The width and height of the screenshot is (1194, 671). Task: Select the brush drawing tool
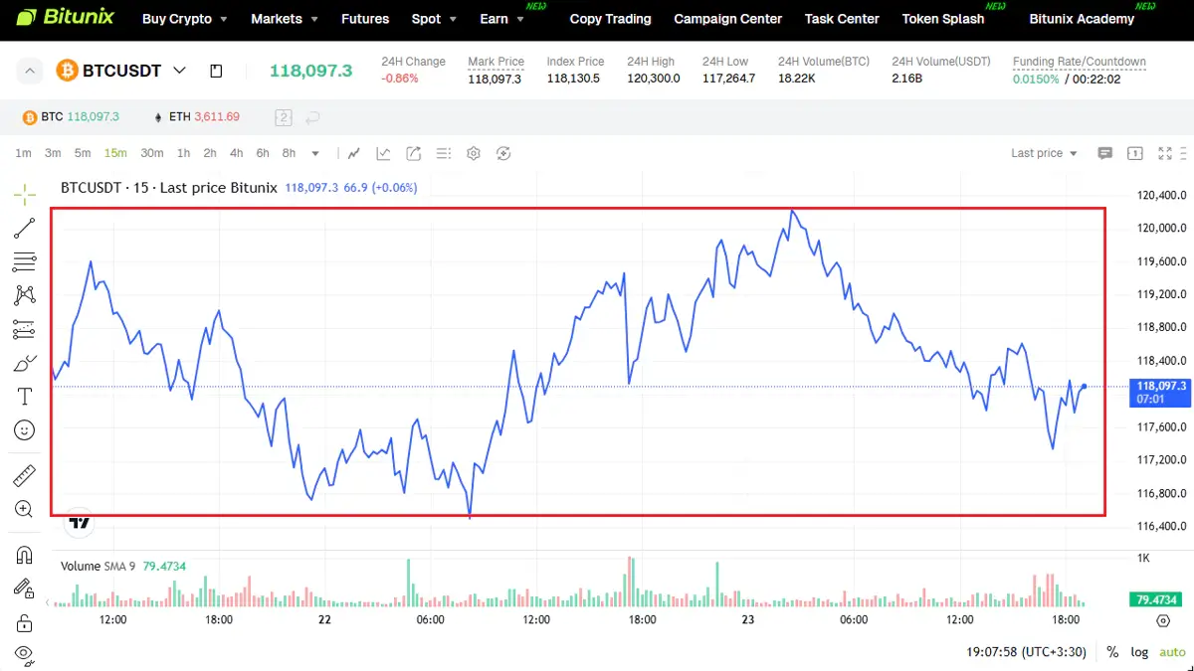point(24,363)
